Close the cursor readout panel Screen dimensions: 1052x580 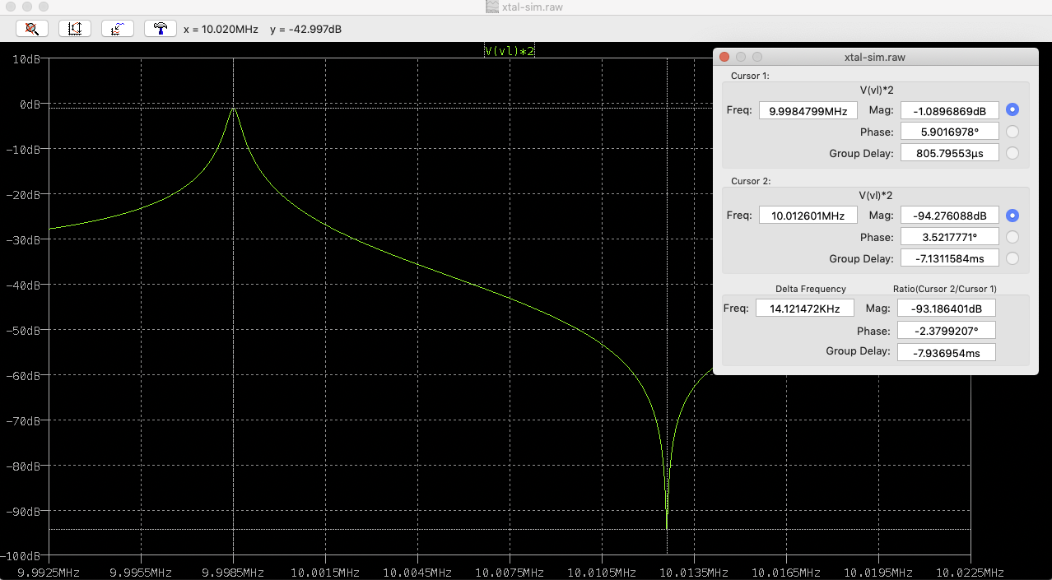[724, 57]
